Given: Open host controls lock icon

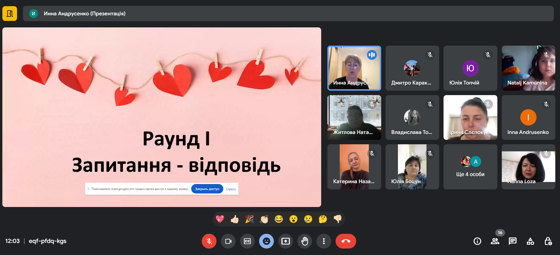Looking at the screenshot, I should click(548, 241).
